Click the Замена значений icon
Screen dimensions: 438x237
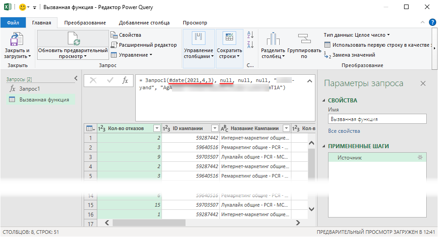[x=328, y=55]
